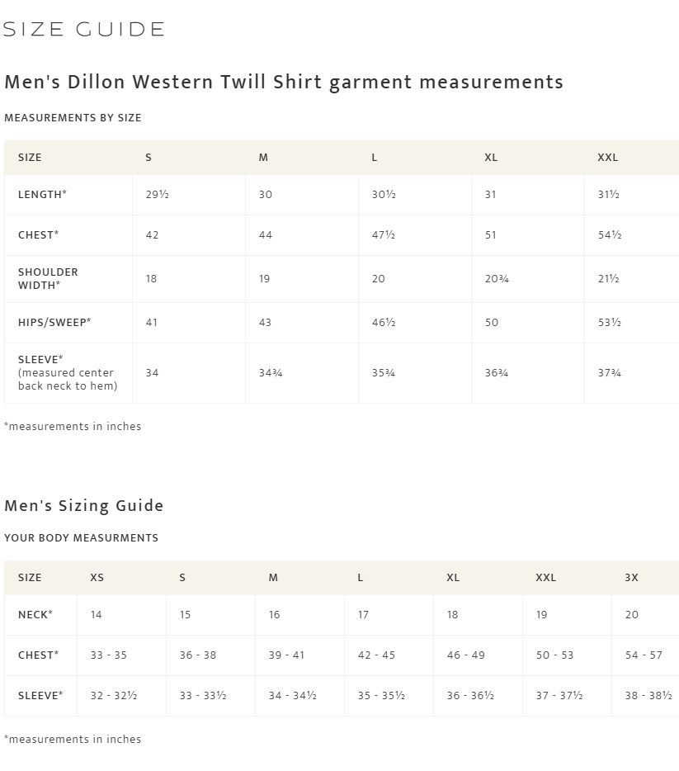This screenshot has width=679, height=771.
Task: Select chest range 50 - 53 cell
Action: [554, 655]
